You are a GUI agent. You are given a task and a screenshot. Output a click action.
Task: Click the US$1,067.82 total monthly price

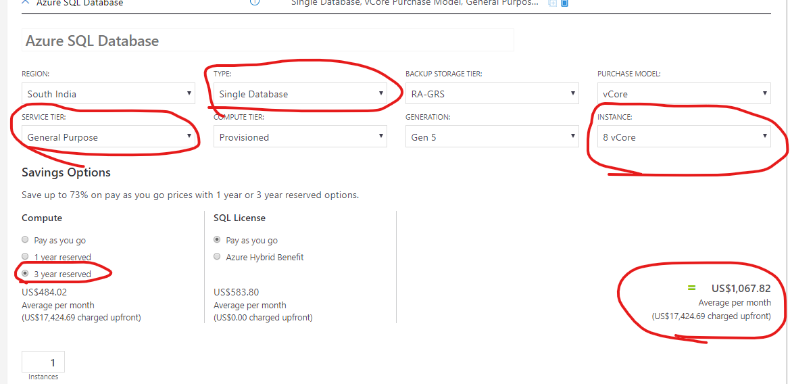coord(741,288)
